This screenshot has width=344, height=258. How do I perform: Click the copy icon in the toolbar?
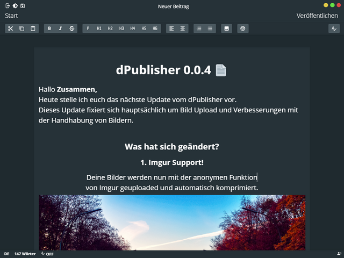coord(21,28)
